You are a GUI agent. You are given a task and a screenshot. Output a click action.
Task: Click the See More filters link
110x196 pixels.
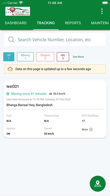tap(78, 57)
